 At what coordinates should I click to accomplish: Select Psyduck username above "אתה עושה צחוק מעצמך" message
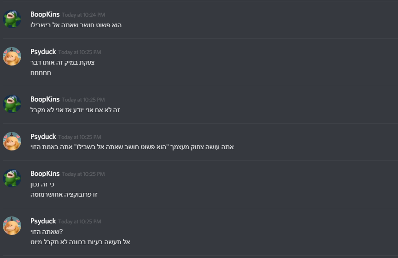[x=43, y=137]
